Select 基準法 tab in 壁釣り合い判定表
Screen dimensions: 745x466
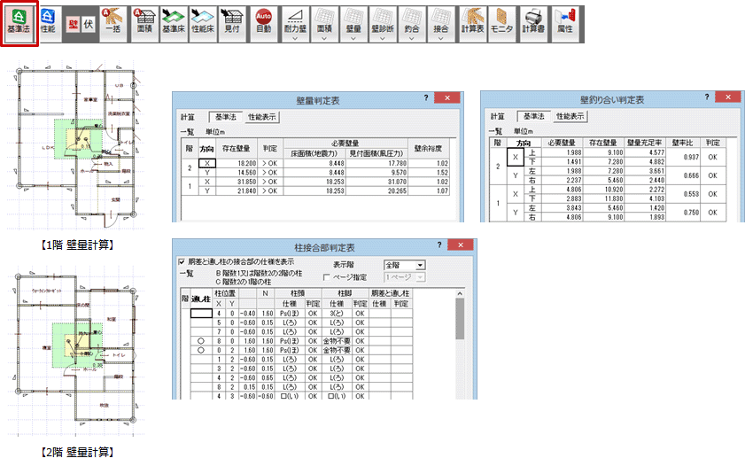532,116
